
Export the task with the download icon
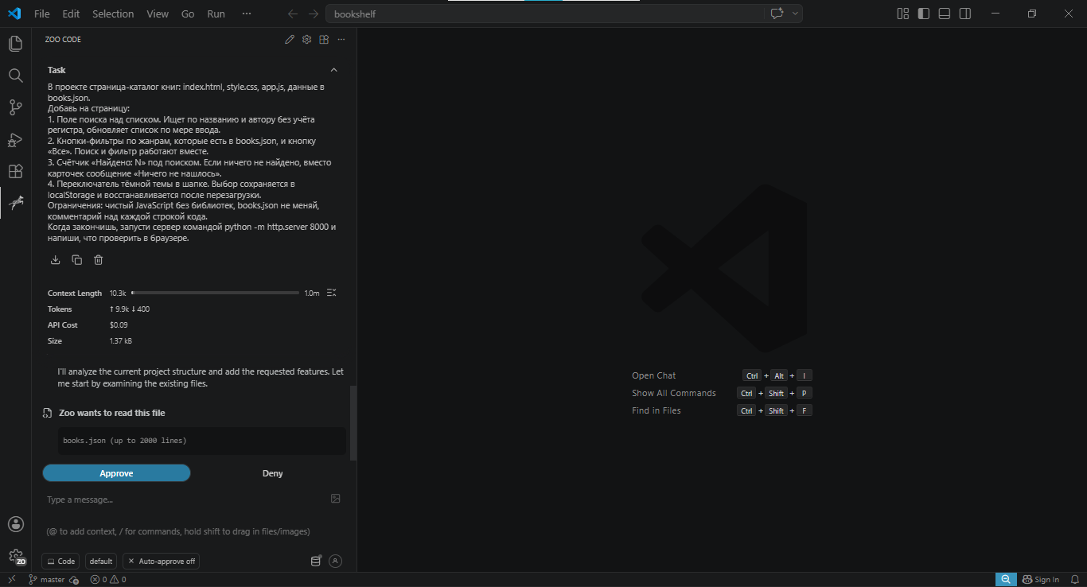[x=56, y=260]
